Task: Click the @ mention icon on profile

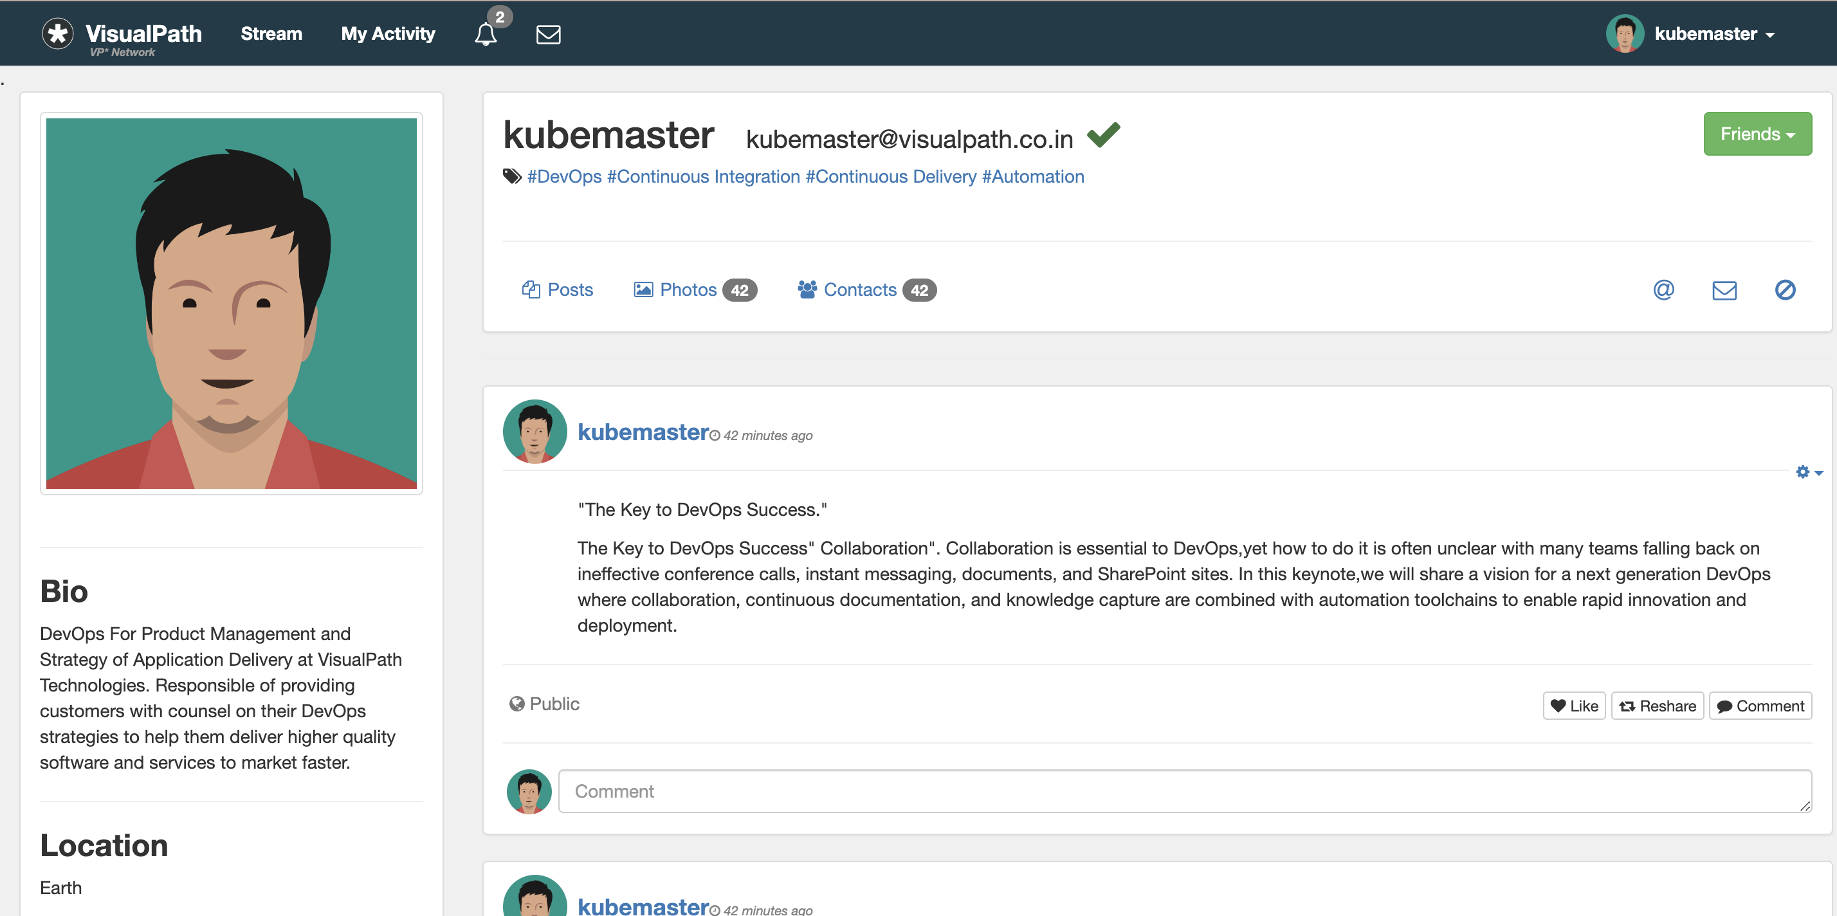Action: [1663, 289]
